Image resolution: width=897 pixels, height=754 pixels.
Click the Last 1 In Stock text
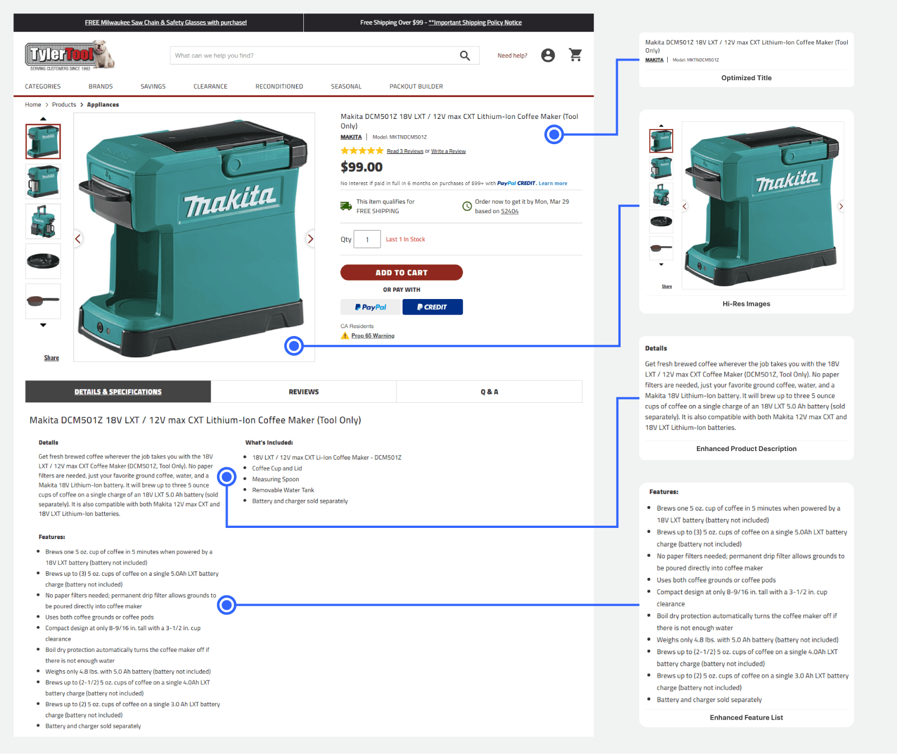click(x=405, y=240)
